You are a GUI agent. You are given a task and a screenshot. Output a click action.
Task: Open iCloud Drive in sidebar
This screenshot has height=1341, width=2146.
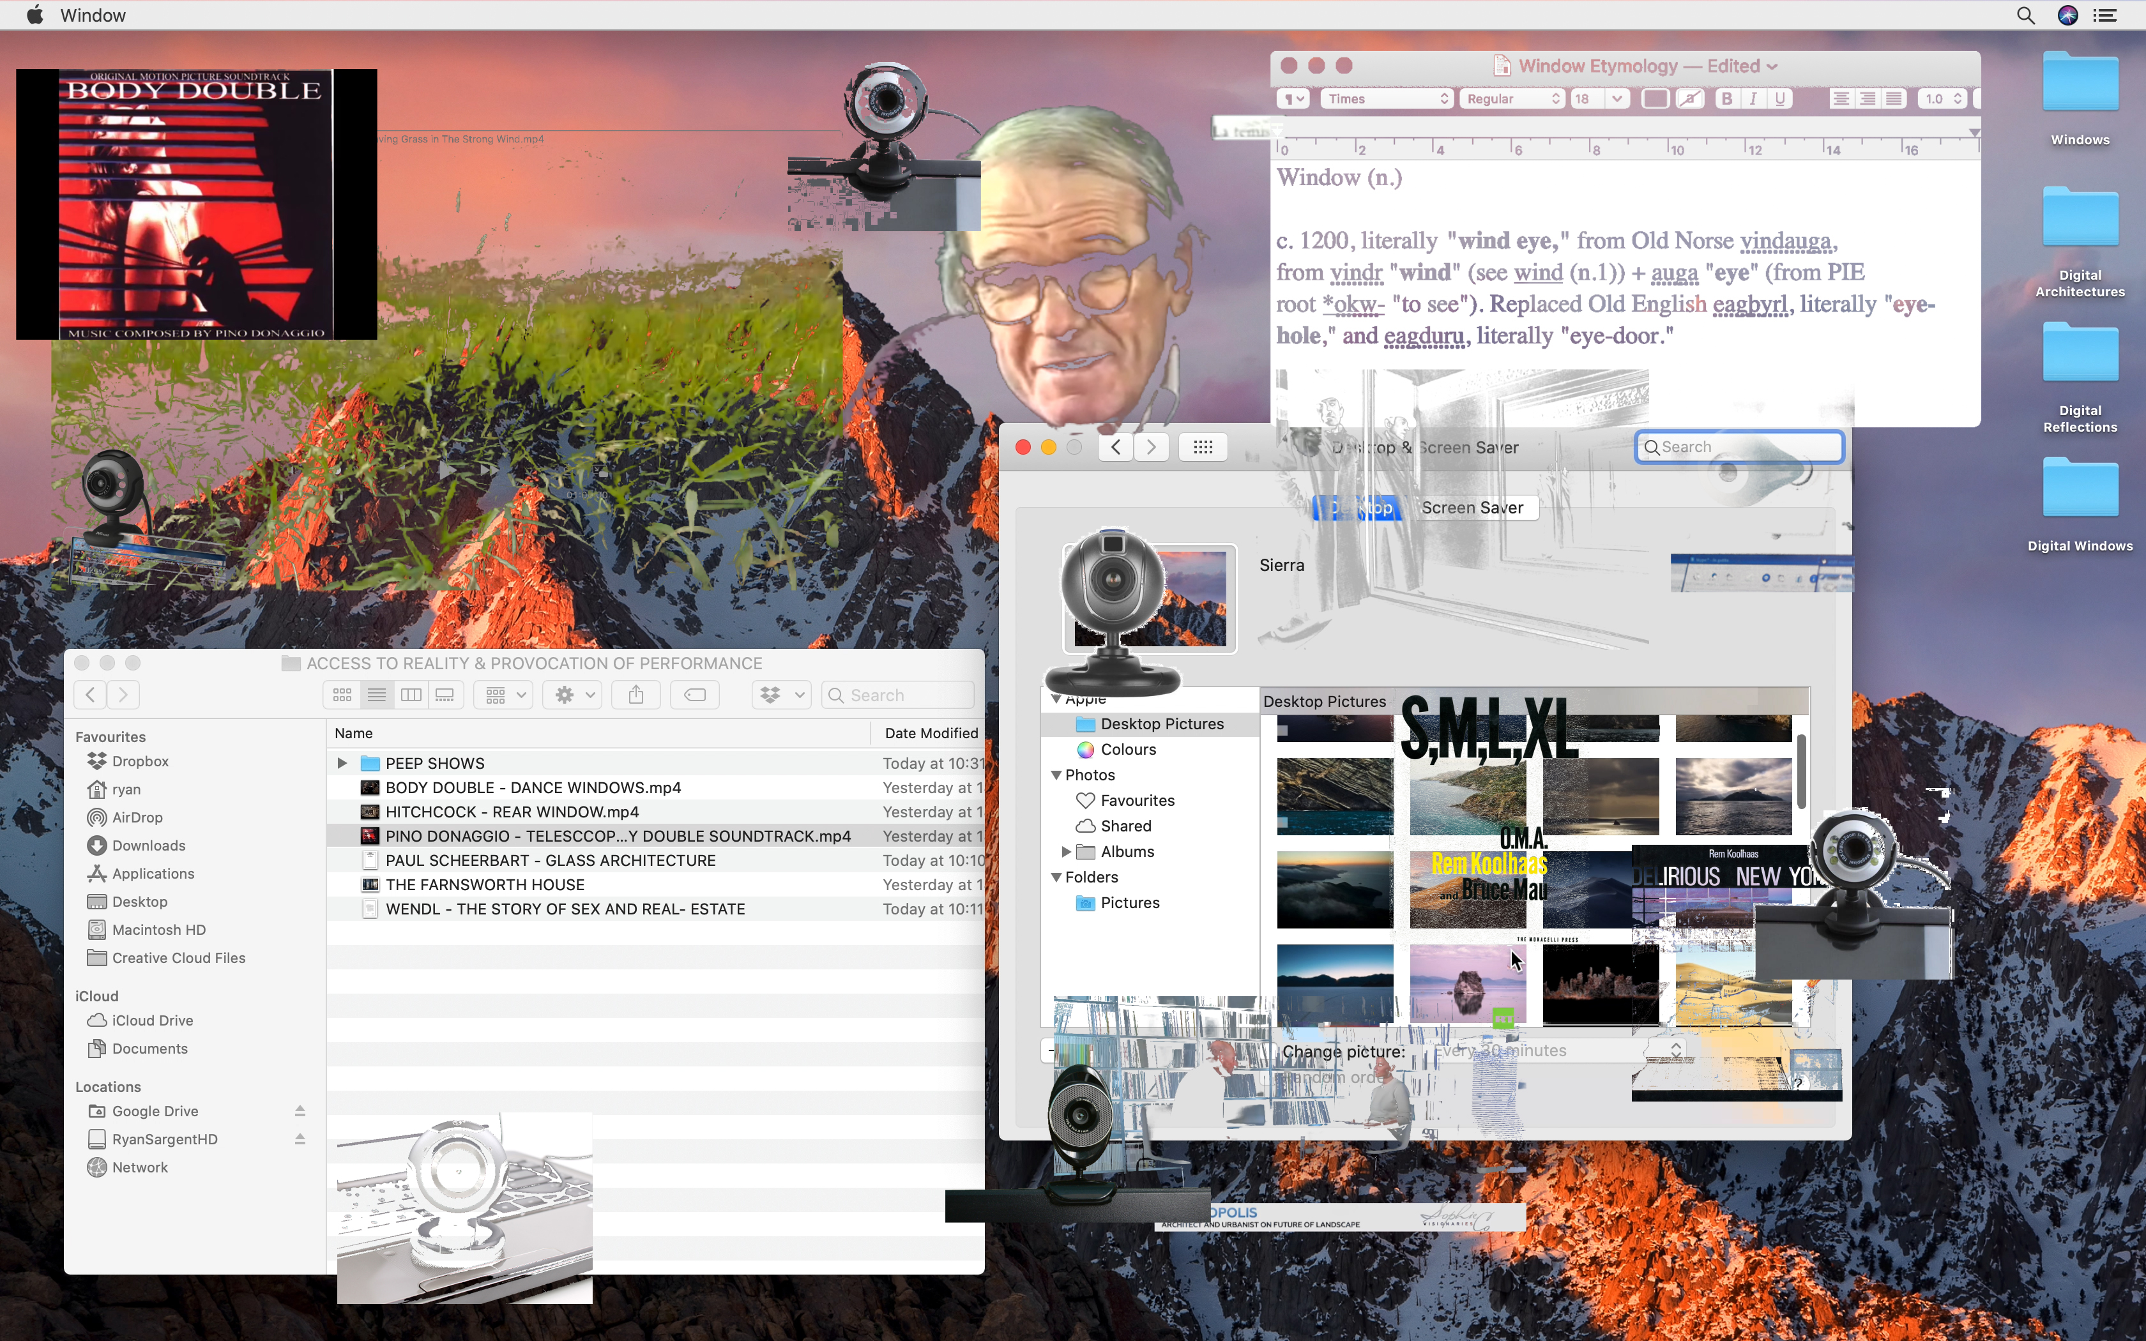(153, 1020)
